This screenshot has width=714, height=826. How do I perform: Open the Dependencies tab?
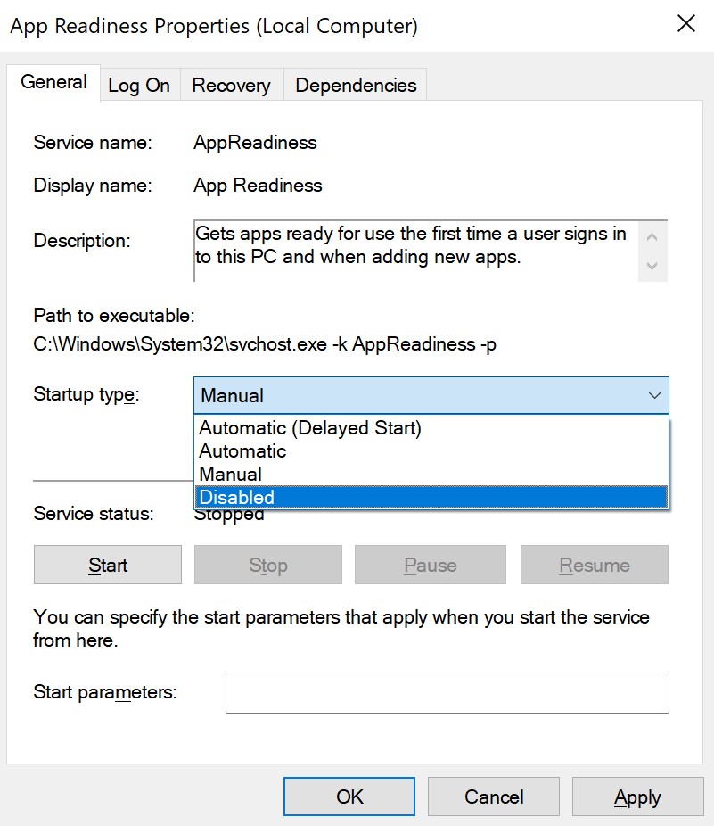pos(356,86)
